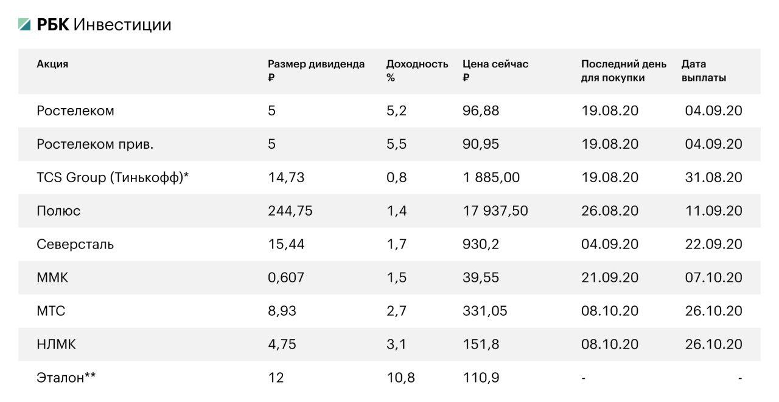
Task: Select the Полюс stock name
Action: [58, 211]
